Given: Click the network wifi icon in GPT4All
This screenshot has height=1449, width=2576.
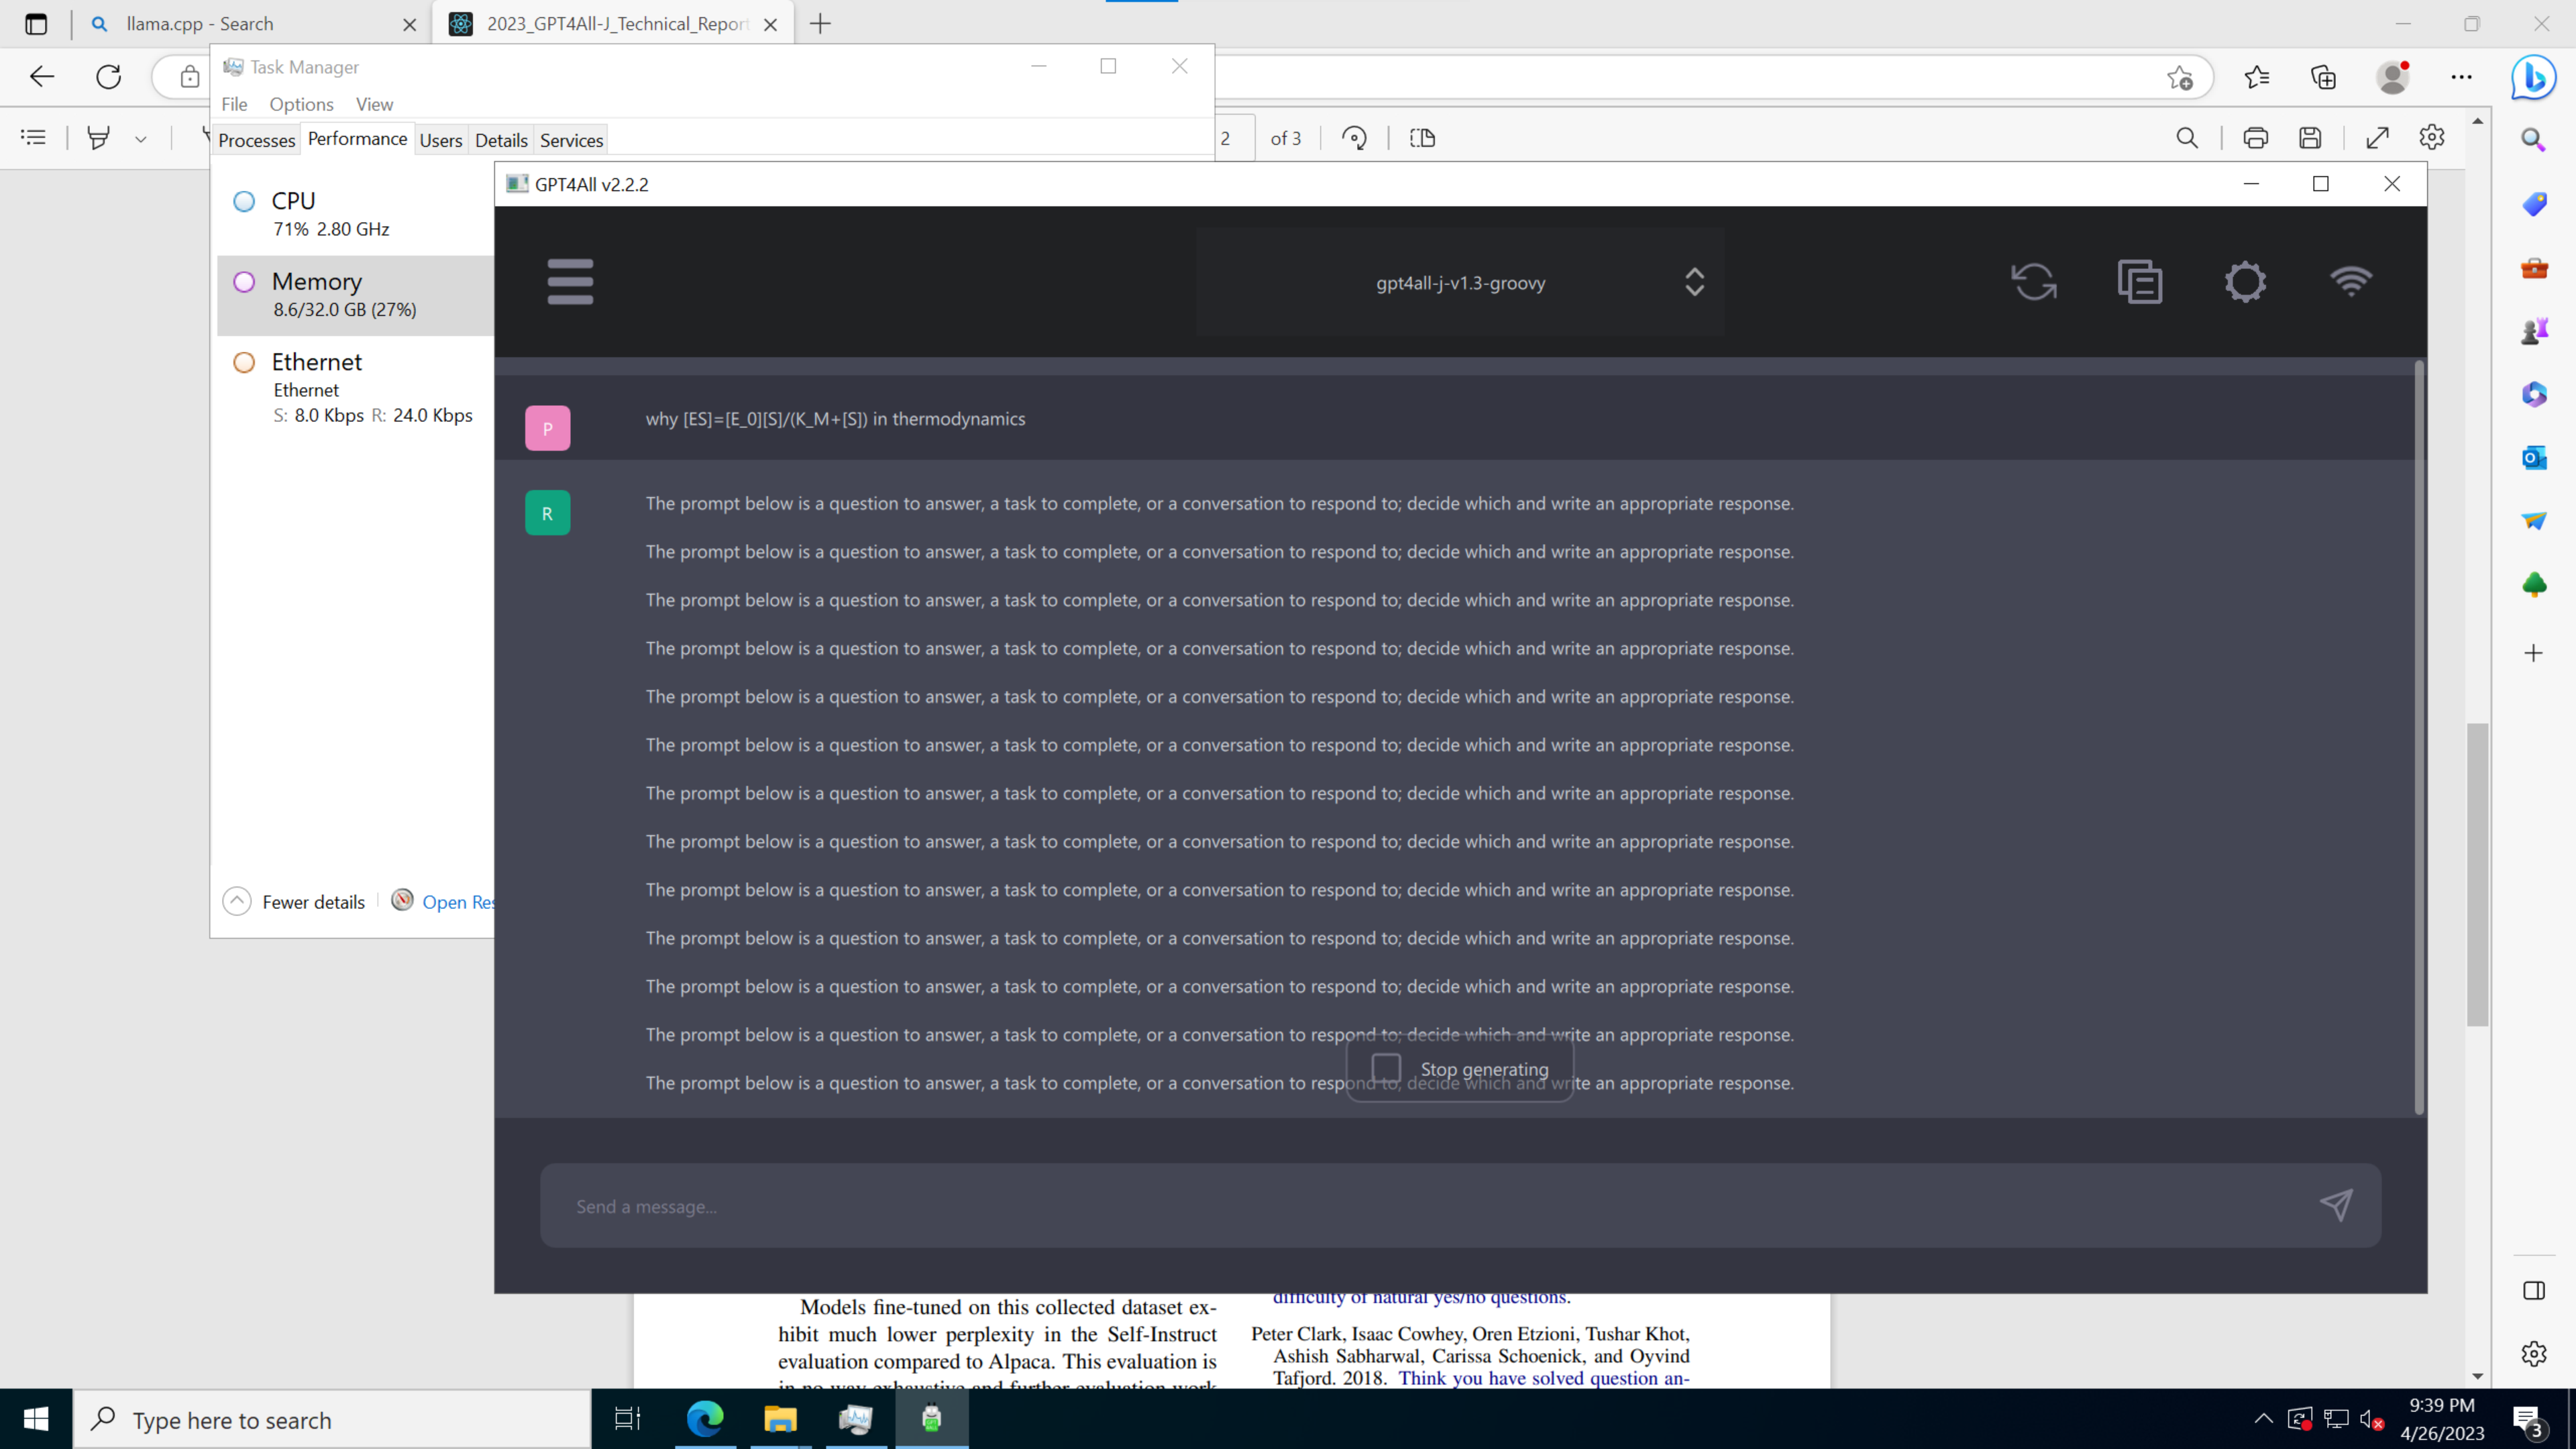Looking at the screenshot, I should 2350,281.
